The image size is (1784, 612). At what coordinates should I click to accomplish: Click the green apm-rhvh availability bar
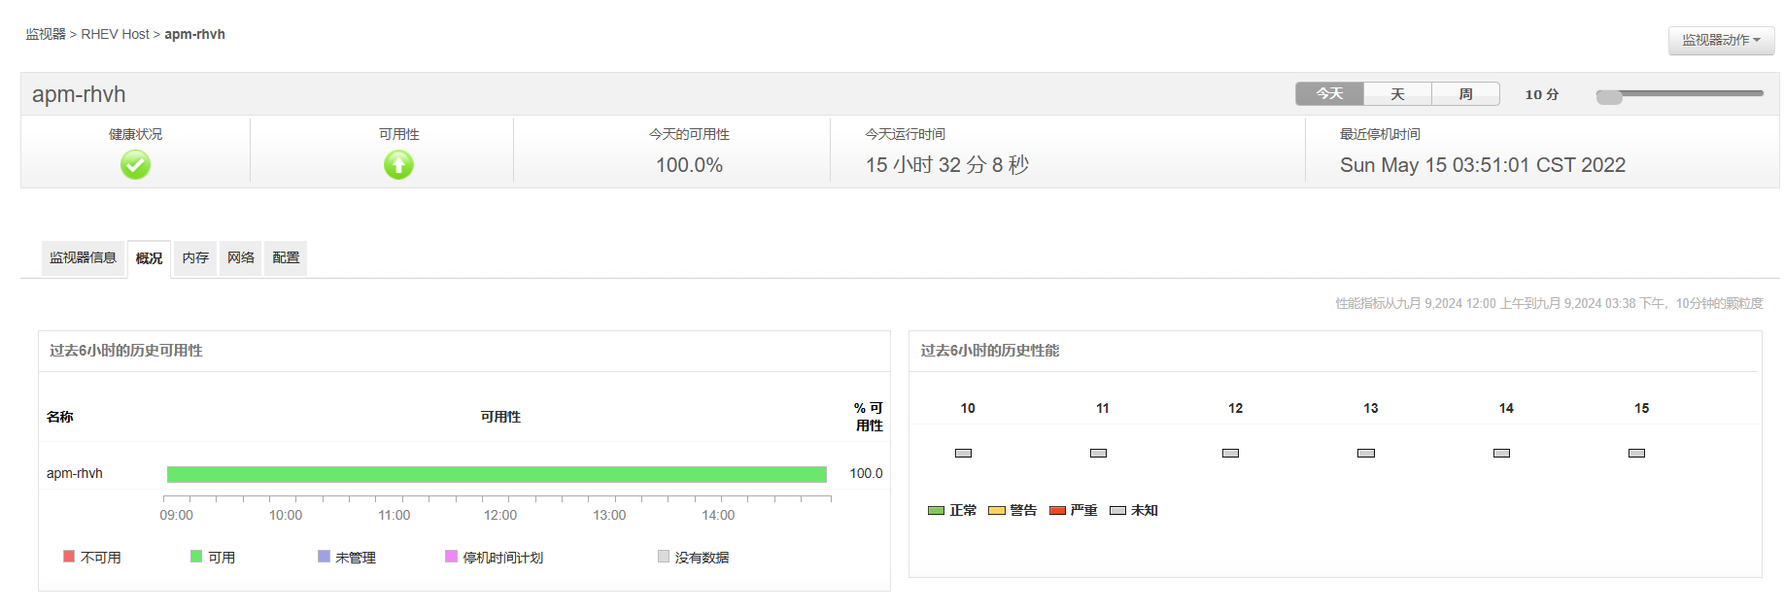coord(497,474)
